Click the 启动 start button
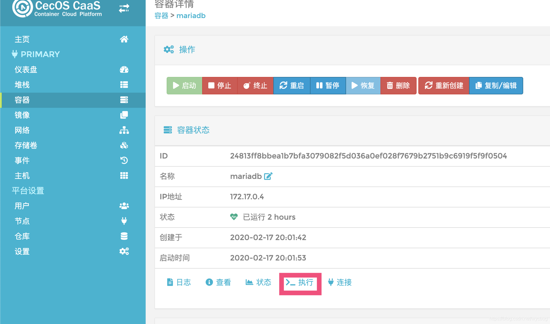The height and width of the screenshot is (324, 550). tap(184, 85)
